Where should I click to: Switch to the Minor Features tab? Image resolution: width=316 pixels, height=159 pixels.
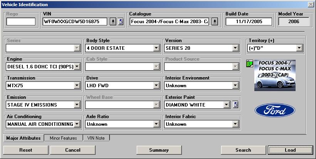pos(63,138)
